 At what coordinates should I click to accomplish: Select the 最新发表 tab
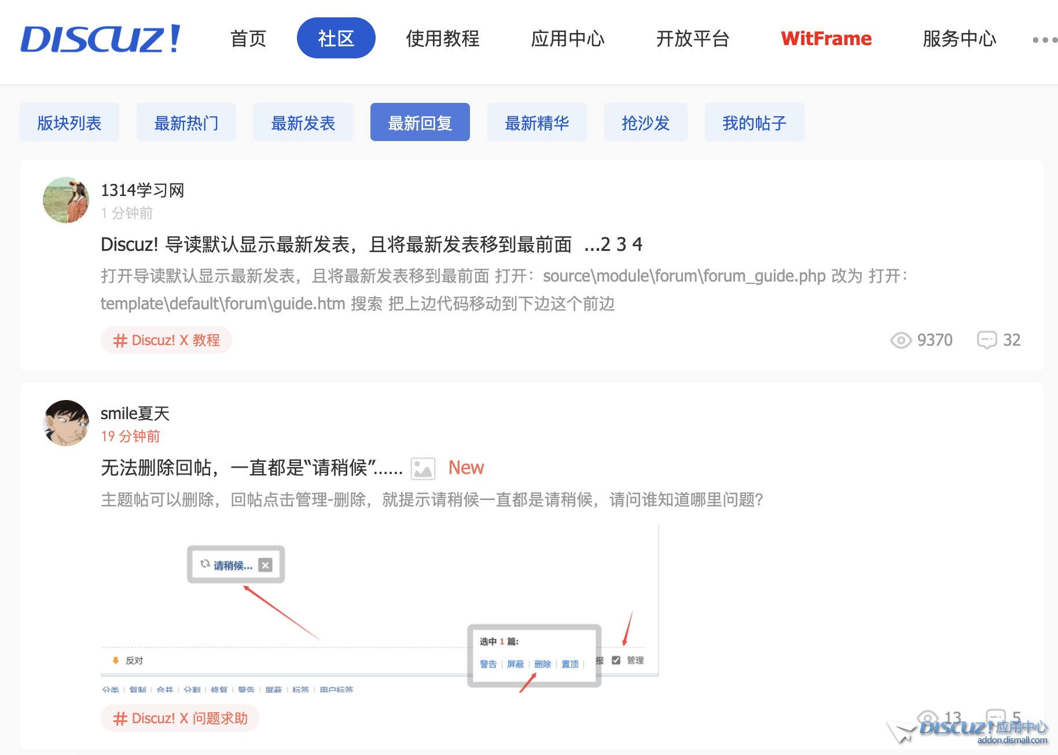pyautogui.click(x=303, y=123)
